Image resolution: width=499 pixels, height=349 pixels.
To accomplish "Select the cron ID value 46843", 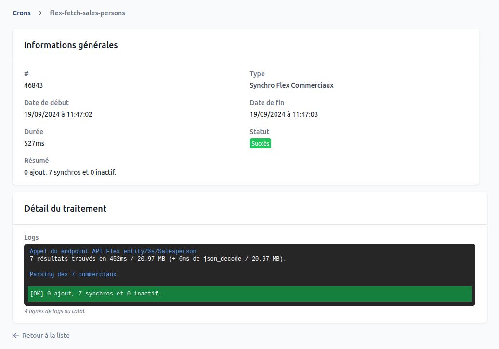I will pyautogui.click(x=33, y=85).
